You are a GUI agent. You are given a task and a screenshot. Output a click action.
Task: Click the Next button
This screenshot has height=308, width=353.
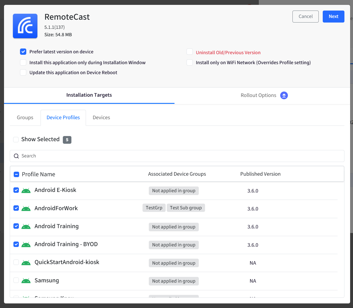pyautogui.click(x=334, y=17)
